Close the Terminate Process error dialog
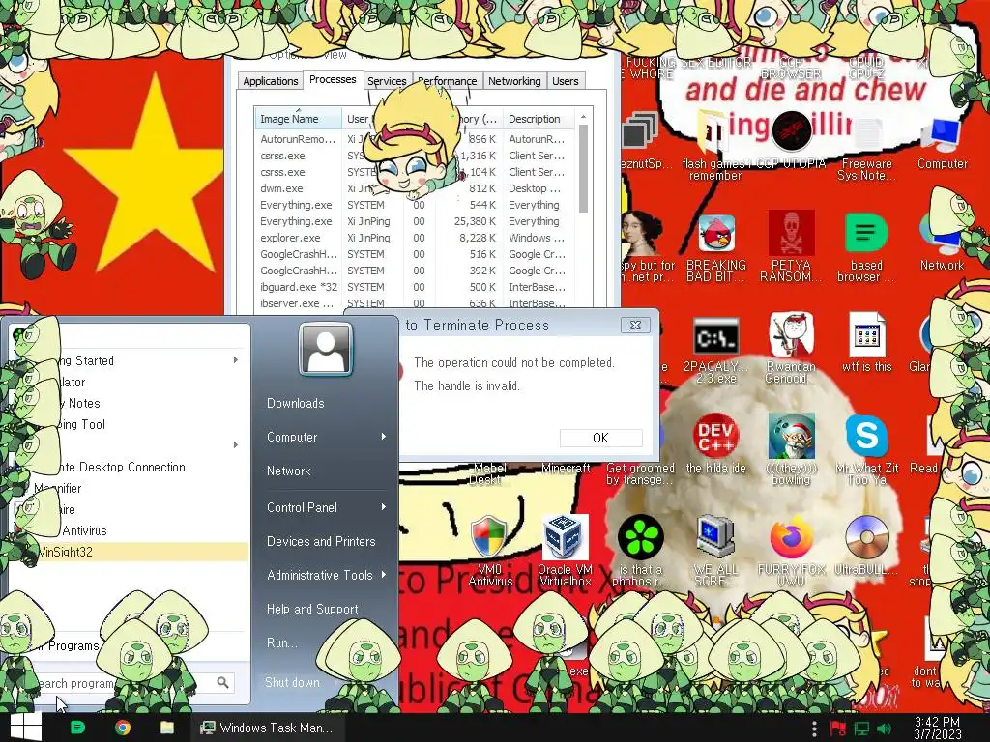990x742 pixels. [635, 325]
